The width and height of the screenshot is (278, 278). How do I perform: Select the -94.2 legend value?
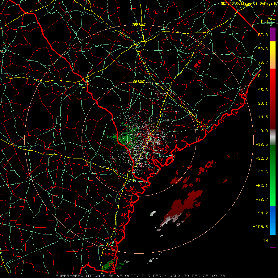click(x=262, y=213)
